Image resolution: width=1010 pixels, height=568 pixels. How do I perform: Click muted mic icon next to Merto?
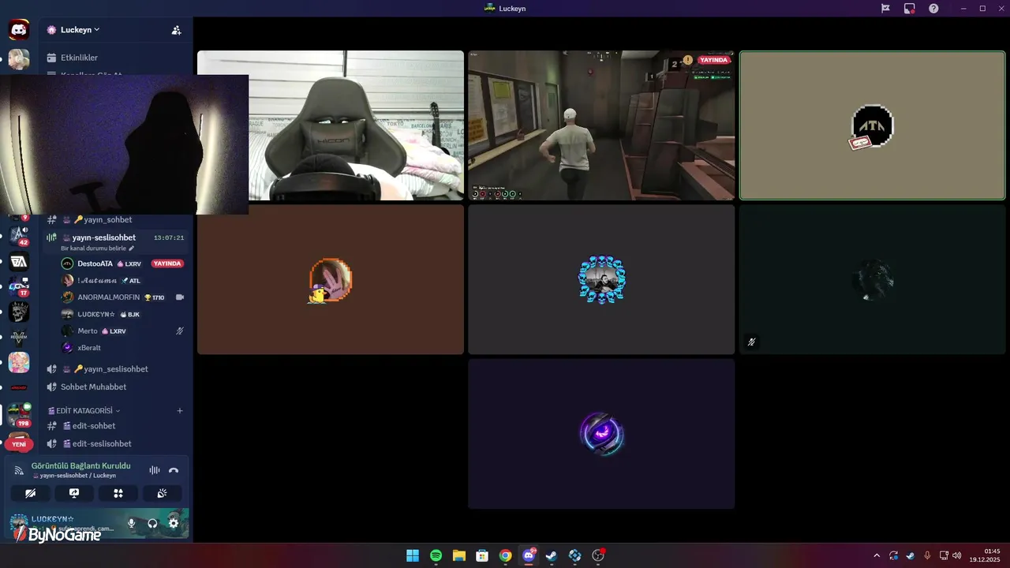pyautogui.click(x=180, y=331)
